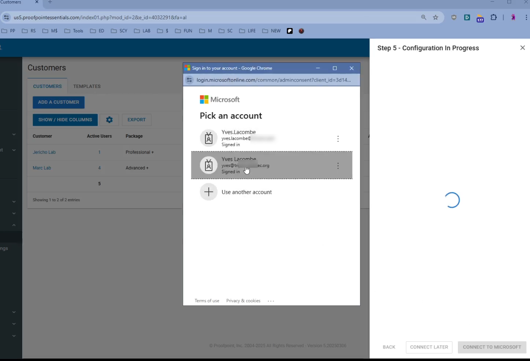530x361 pixels.
Task: Click avatar badge of Yves.Lacombe first account
Action: pyautogui.click(x=208, y=138)
